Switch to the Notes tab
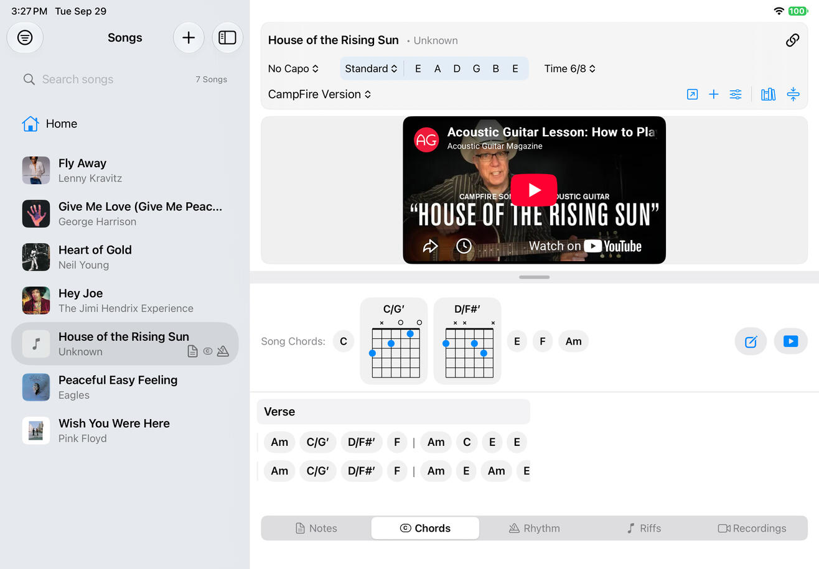Screen dimensions: 819x569 [x=316, y=529]
